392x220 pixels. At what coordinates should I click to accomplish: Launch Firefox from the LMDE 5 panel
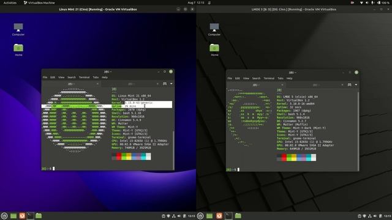[219, 216]
